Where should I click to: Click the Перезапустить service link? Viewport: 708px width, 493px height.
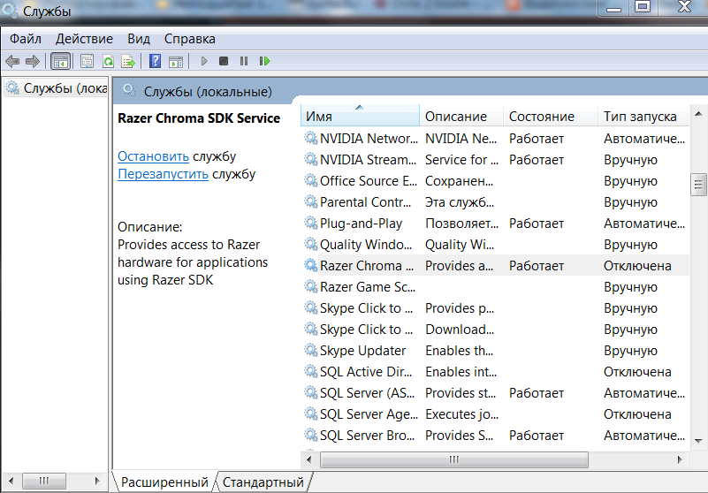pyautogui.click(x=163, y=174)
